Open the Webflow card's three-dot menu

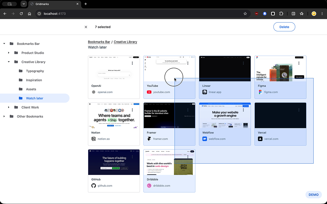[243, 110]
